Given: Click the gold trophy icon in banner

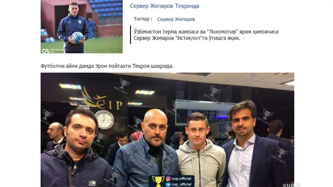Looking at the screenshot, I should click(158, 181).
